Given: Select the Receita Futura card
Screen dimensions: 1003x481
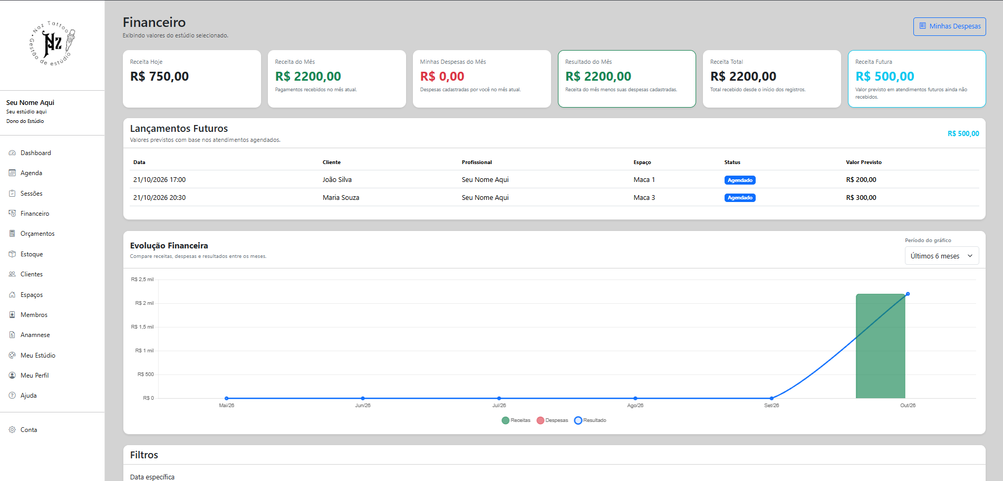Looking at the screenshot, I should (x=917, y=79).
